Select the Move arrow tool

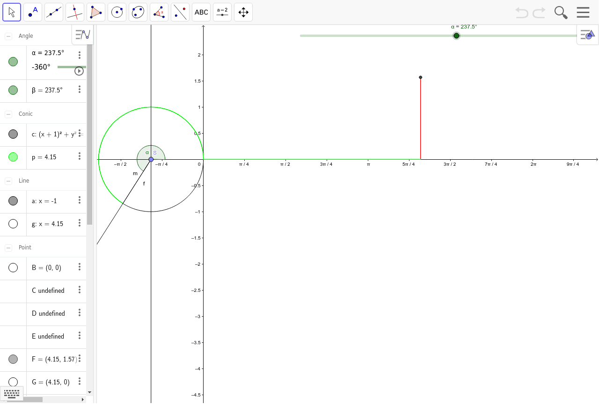click(12, 12)
